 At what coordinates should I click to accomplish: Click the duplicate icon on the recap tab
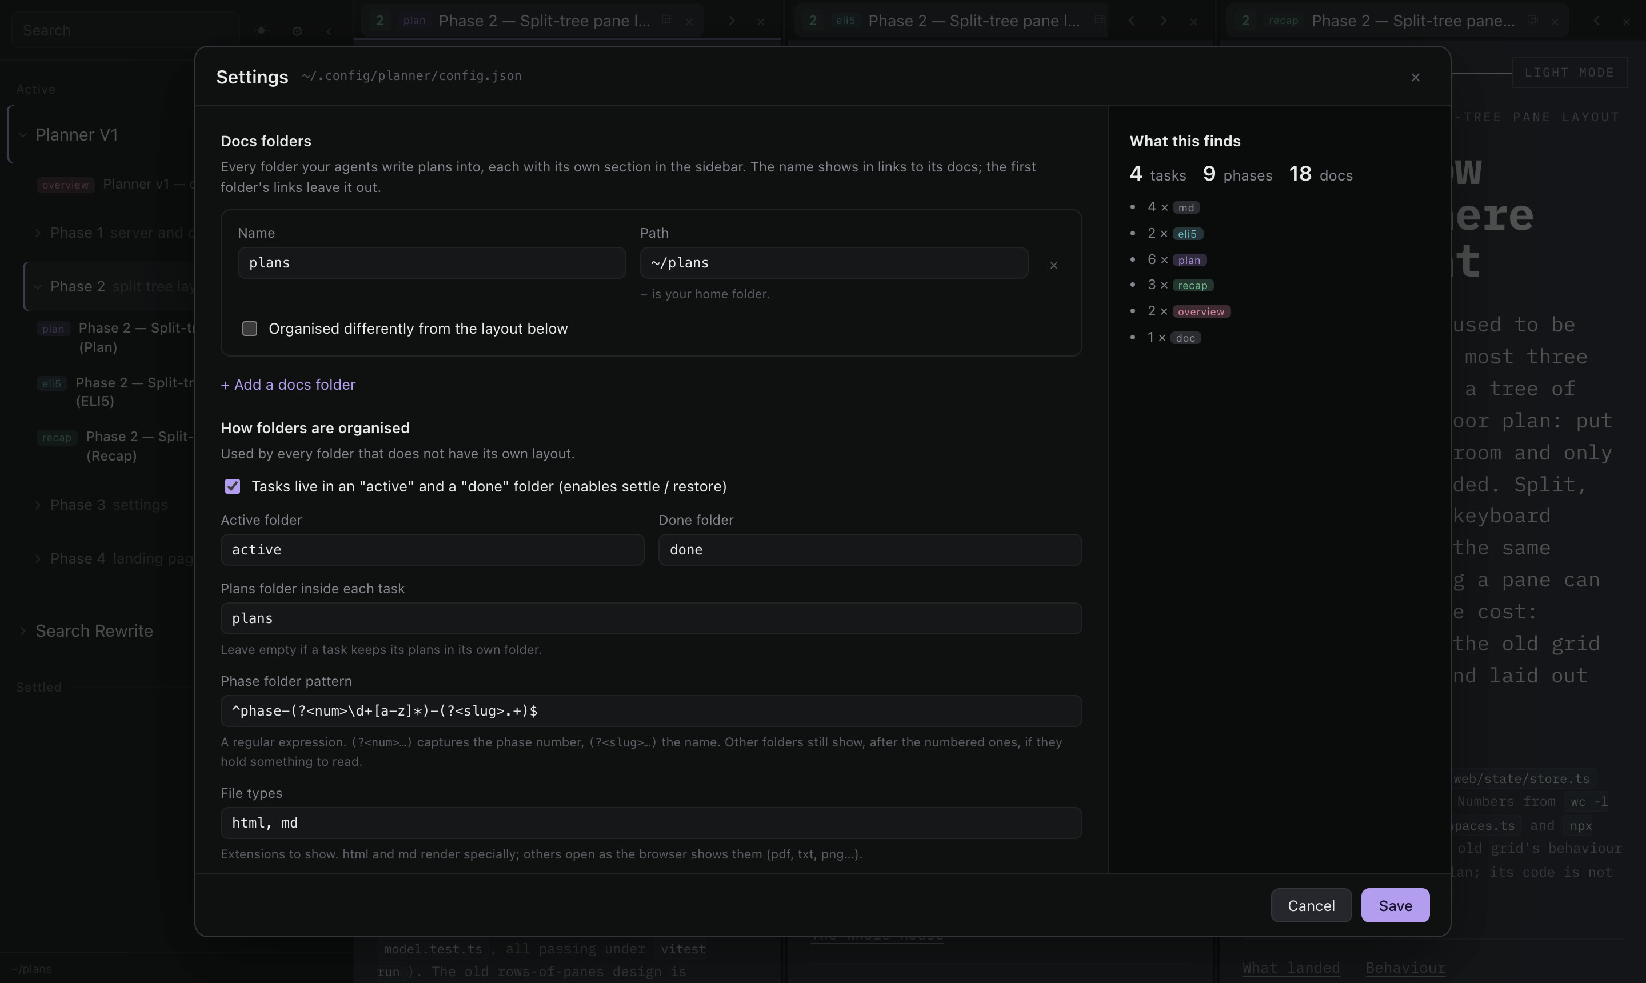click(x=1533, y=21)
